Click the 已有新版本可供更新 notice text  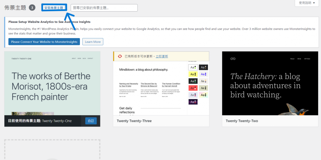(140, 57)
